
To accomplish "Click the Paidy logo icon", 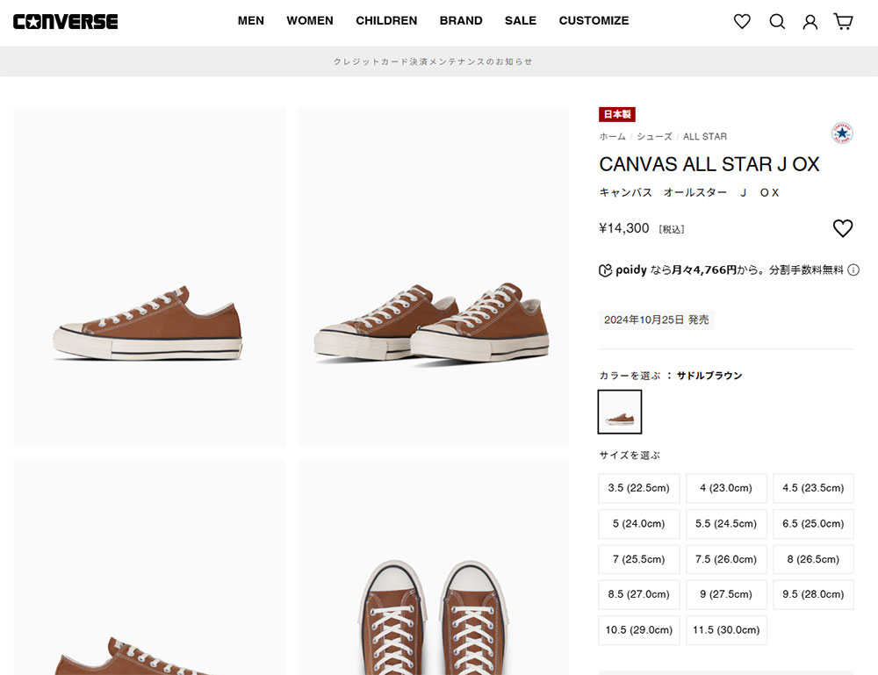I will [605, 270].
